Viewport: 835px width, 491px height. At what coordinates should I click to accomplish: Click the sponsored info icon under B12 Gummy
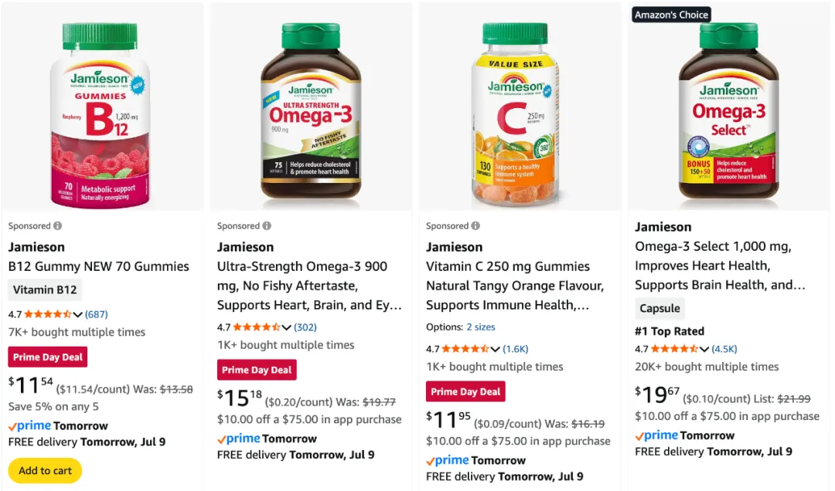coord(58,226)
